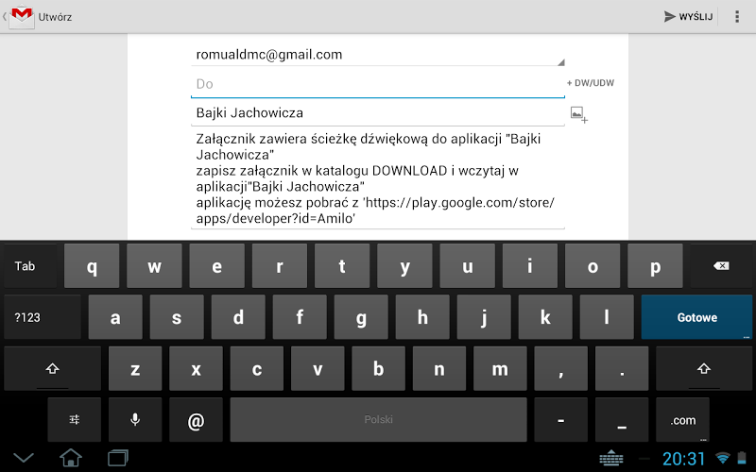756x472 pixels.
Task: Tap the Gotowe done key
Action: coord(696,317)
